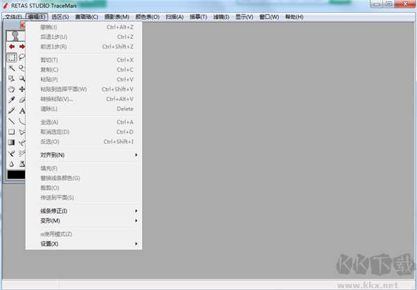Open the 编辑(E) menu
Screen dimensions: 417x290
[37, 17]
